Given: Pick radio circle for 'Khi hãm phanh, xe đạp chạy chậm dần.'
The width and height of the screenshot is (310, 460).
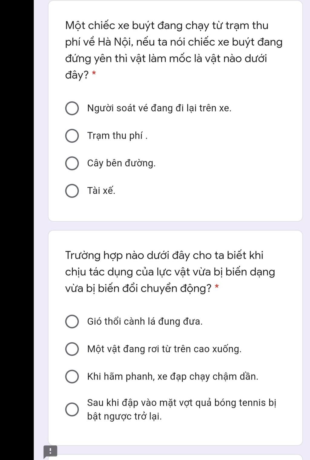Looking at the screenshot, I should click(x=72, y=377).
